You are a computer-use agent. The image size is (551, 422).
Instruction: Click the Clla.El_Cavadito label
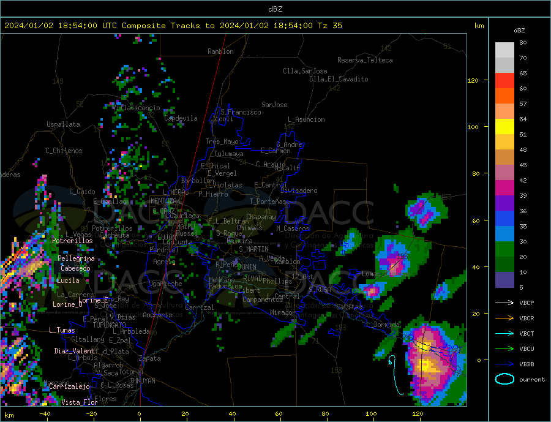pyautogui.click(x=339, y=79)
